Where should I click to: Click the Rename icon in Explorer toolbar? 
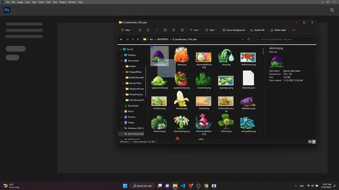(x=165, y=30)
